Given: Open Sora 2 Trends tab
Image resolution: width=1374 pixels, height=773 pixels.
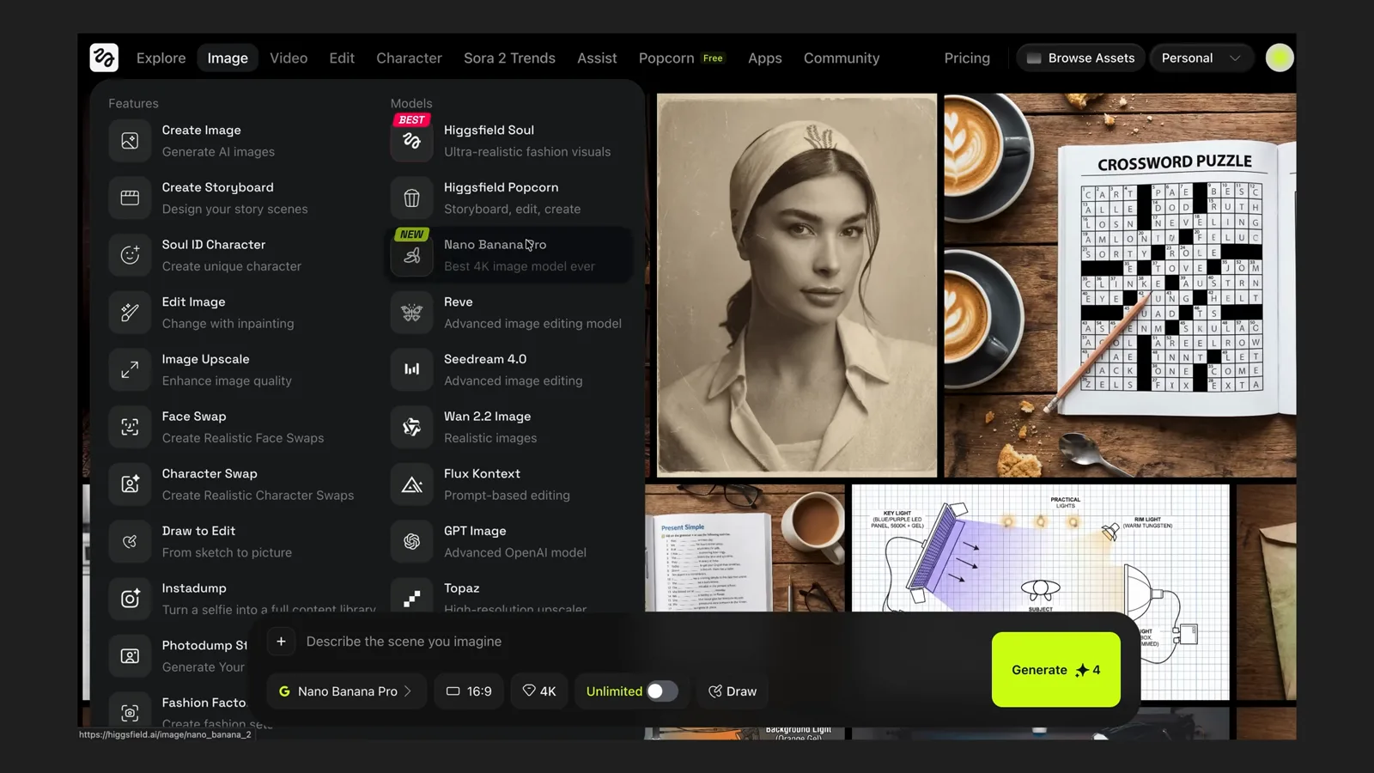Looking at the screenshot, I should [509, 58].
